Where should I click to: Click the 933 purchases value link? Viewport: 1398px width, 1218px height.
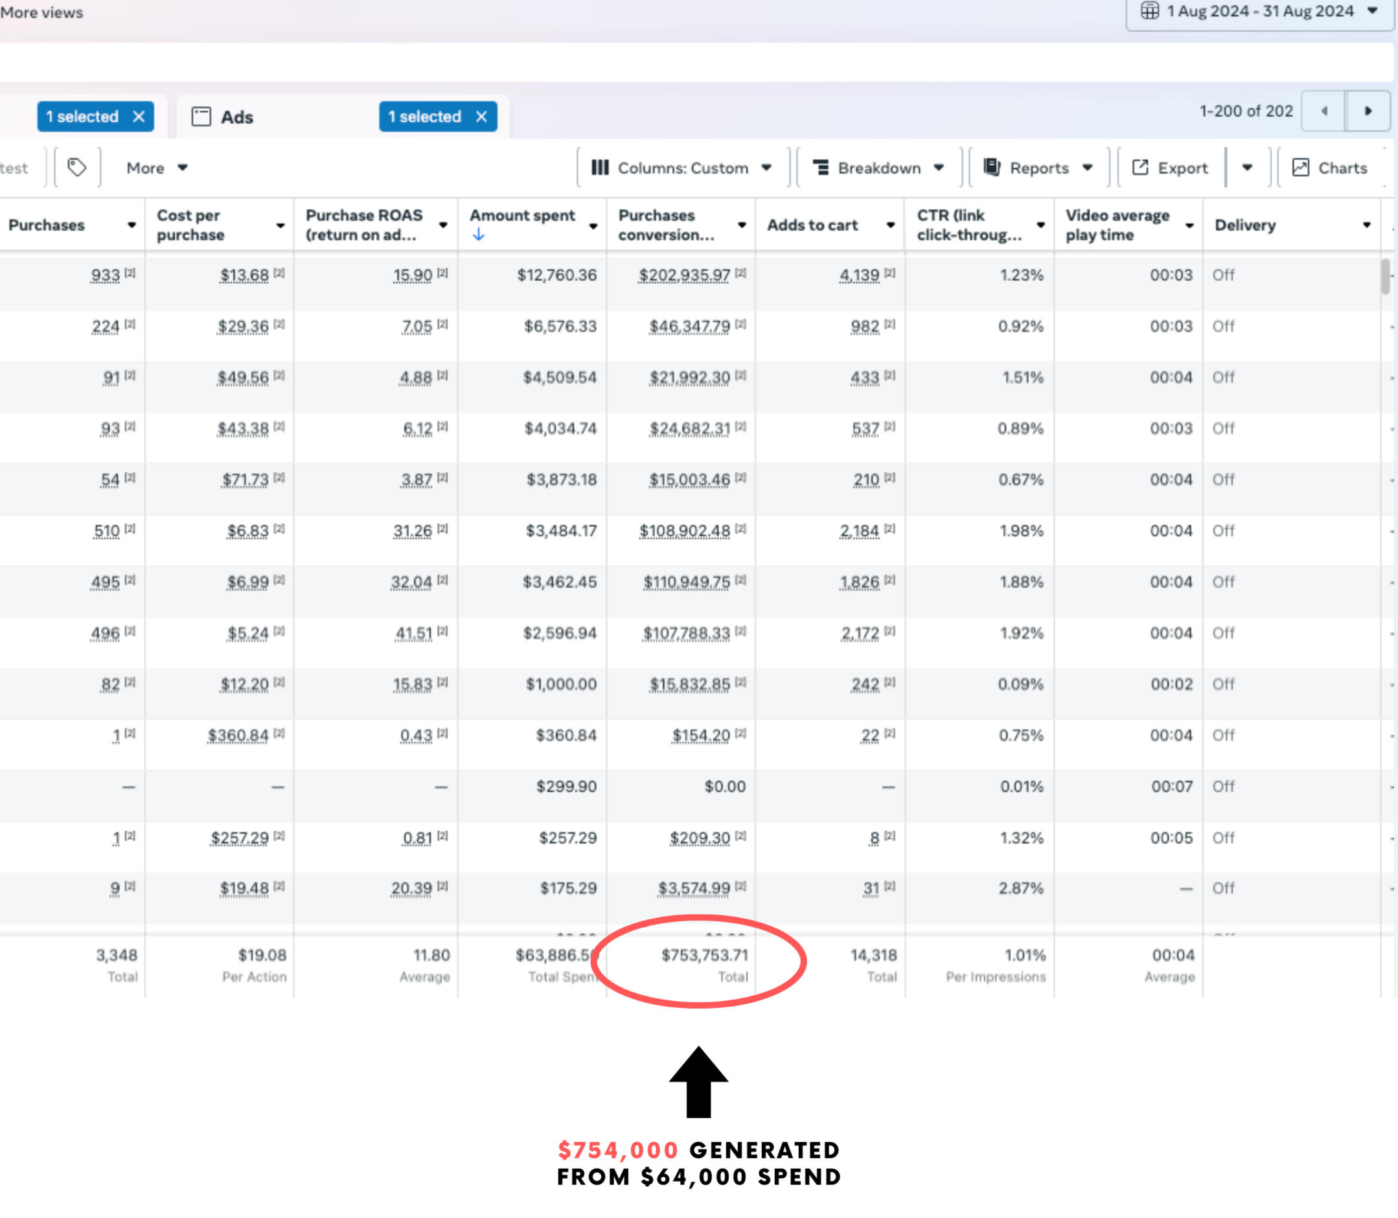[x=106, y=275]
